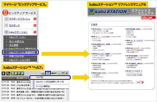Open chapter 4 各ウィンドウ・共通操作 link

(103, 54)
